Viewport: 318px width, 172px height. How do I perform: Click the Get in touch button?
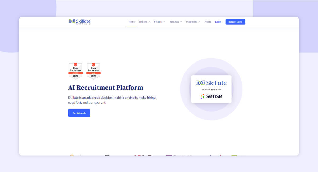coord(79,113)
